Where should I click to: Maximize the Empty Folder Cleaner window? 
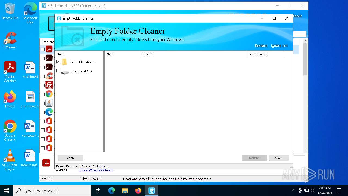tap(274, 18)
